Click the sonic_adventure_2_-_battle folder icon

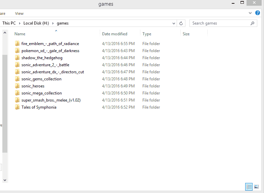(x=17, y=65)
